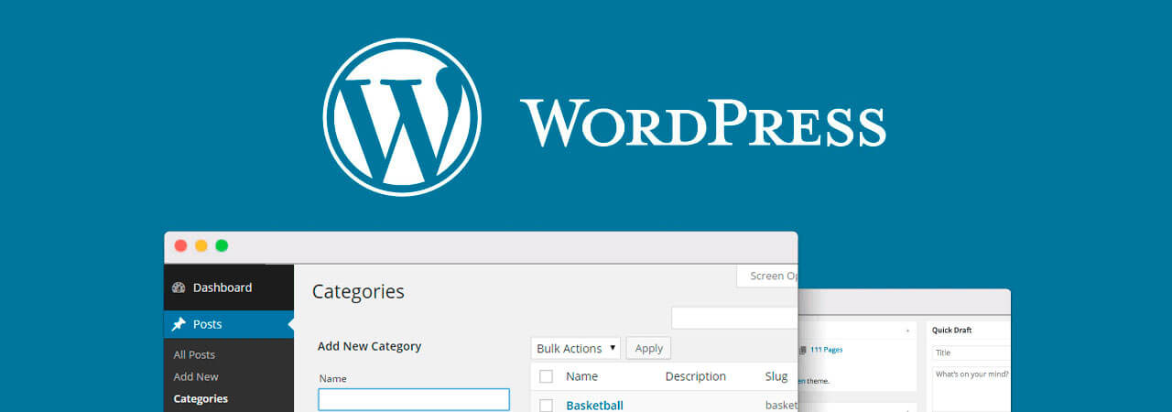Tick the select-all checkbox in table header
Screen dimensions: 1172x412
click(547, 376)
